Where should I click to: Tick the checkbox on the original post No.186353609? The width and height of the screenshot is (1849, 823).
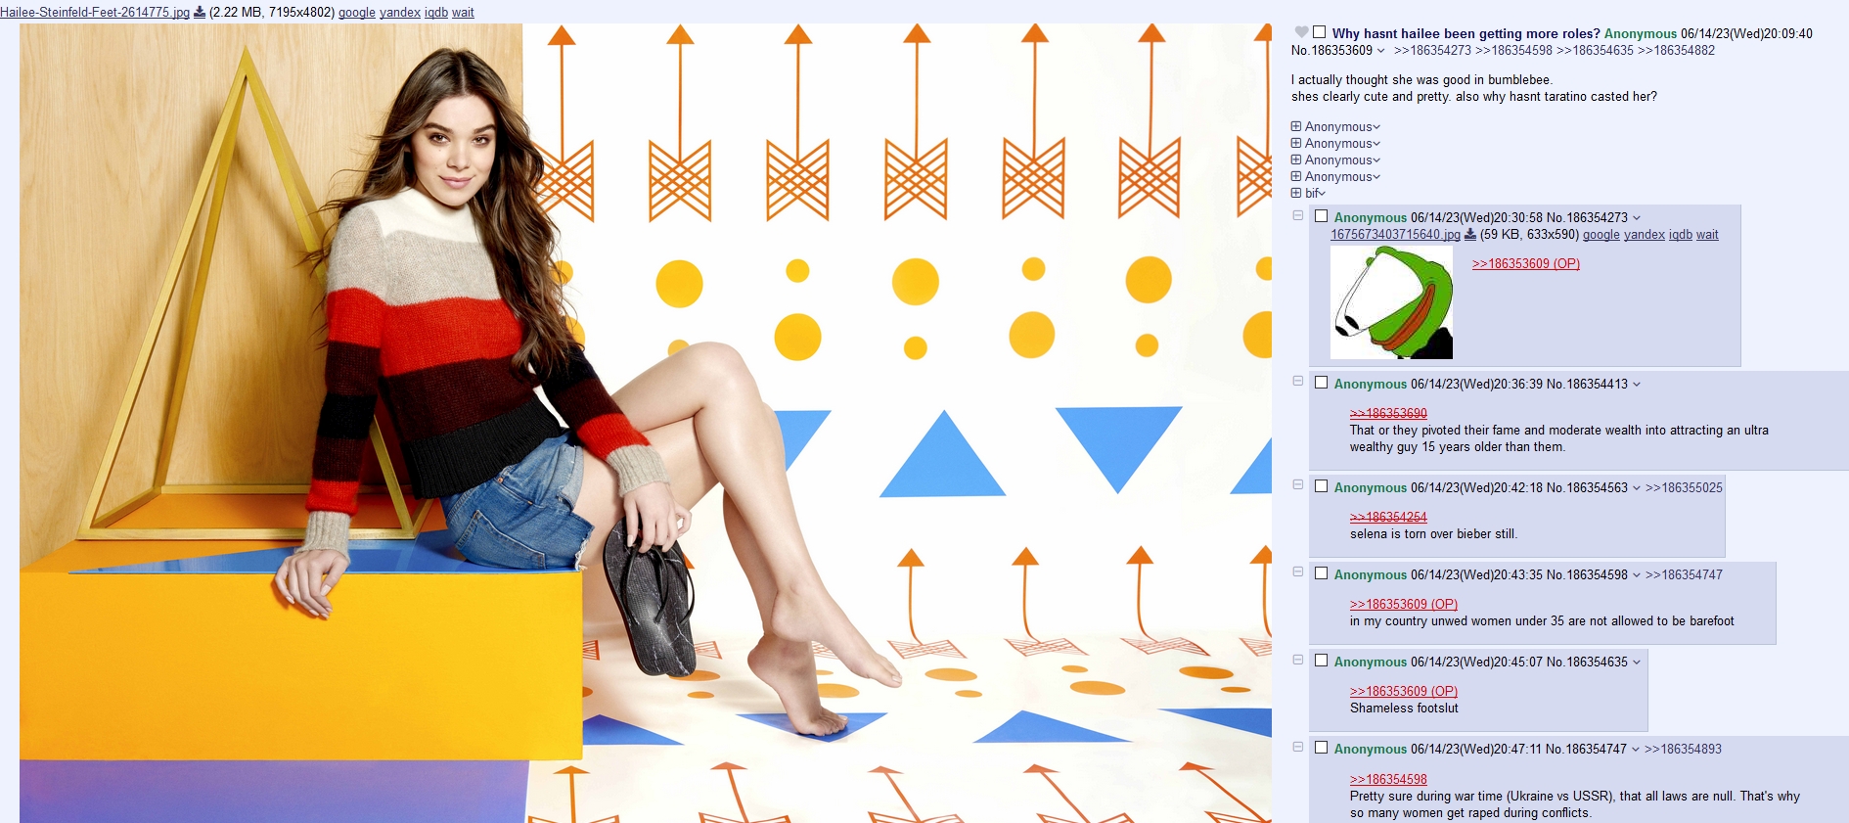coord(1319,32)
